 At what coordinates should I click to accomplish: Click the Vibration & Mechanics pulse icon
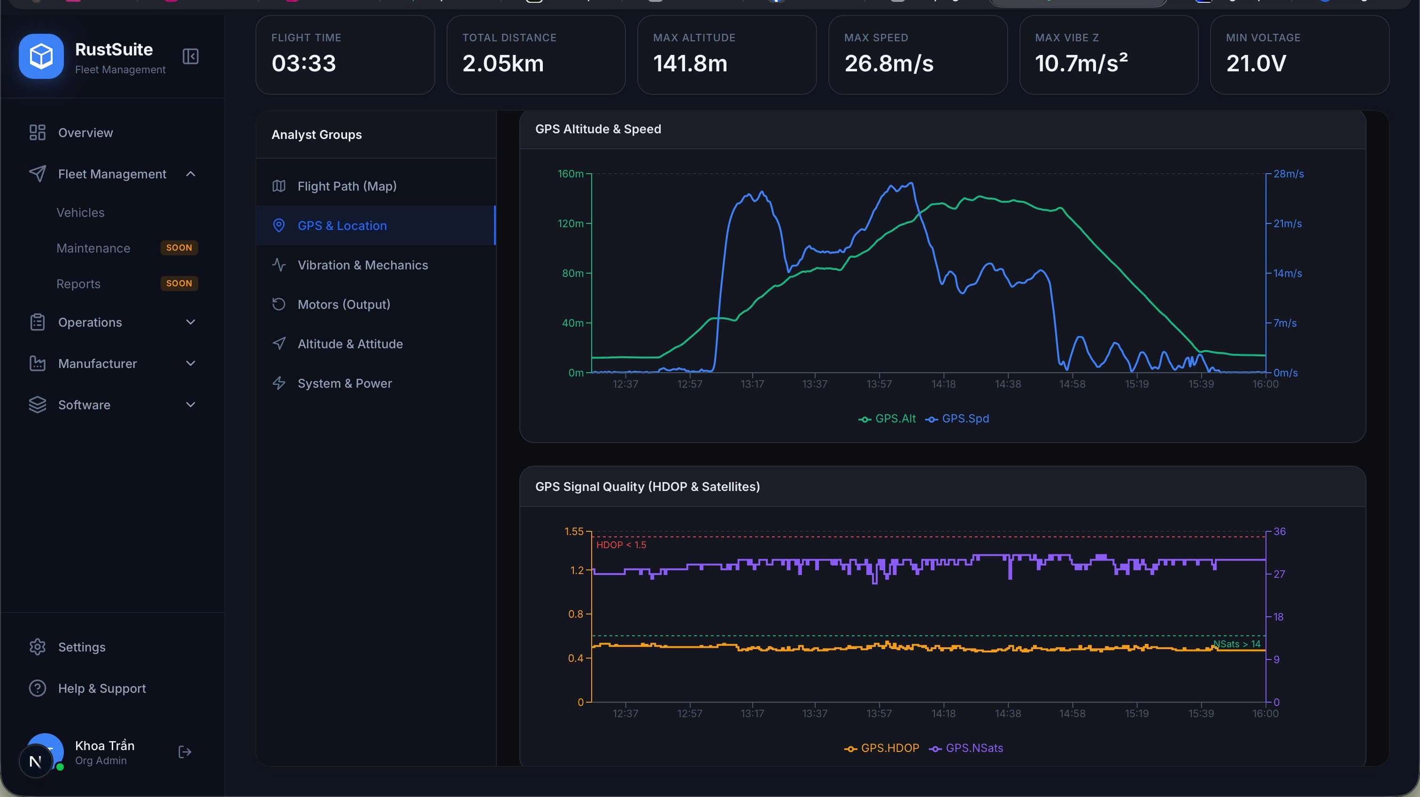coord(279,265)
